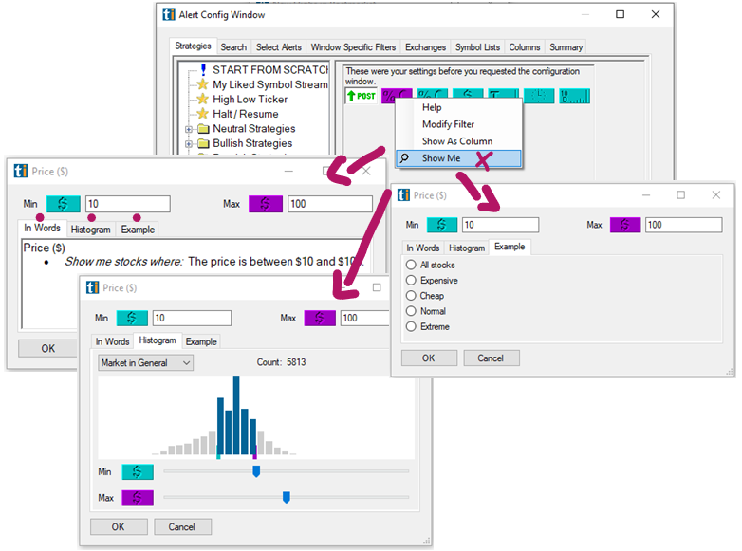Open the Market in General dropdown
Screen dimensions: 742x551
[x=145, y=362]
